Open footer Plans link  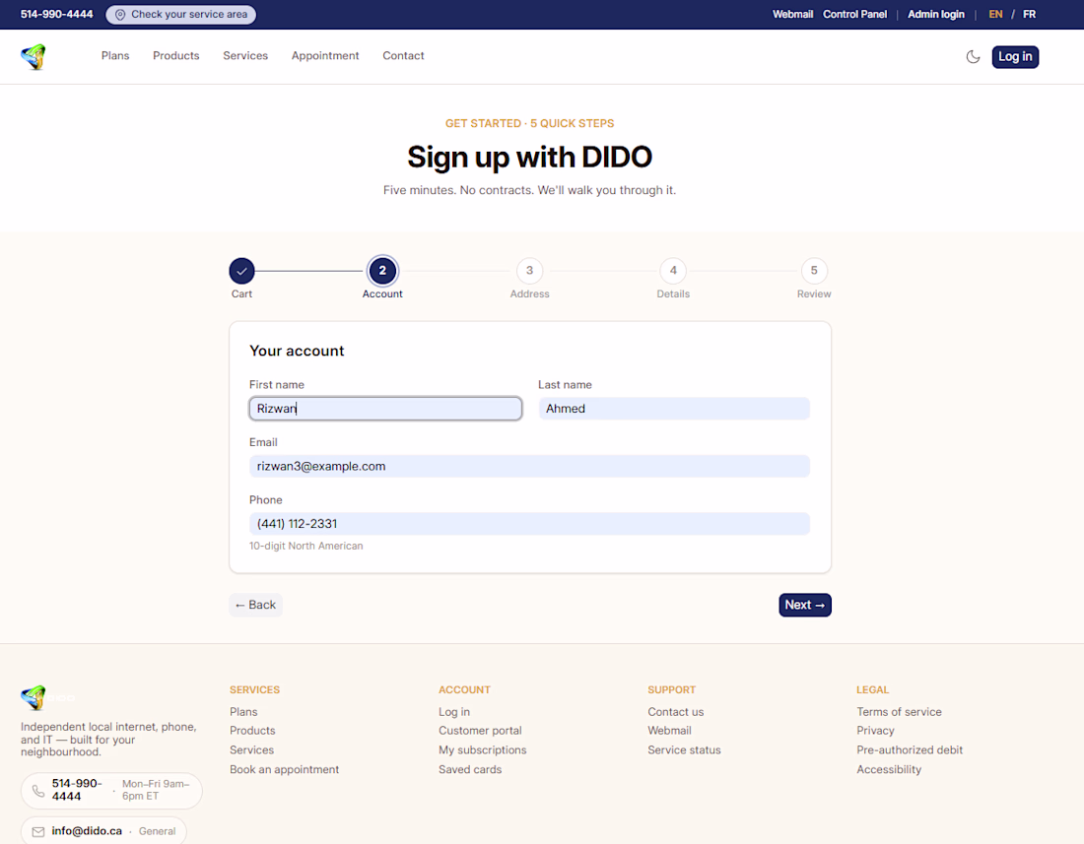[243, 711]
